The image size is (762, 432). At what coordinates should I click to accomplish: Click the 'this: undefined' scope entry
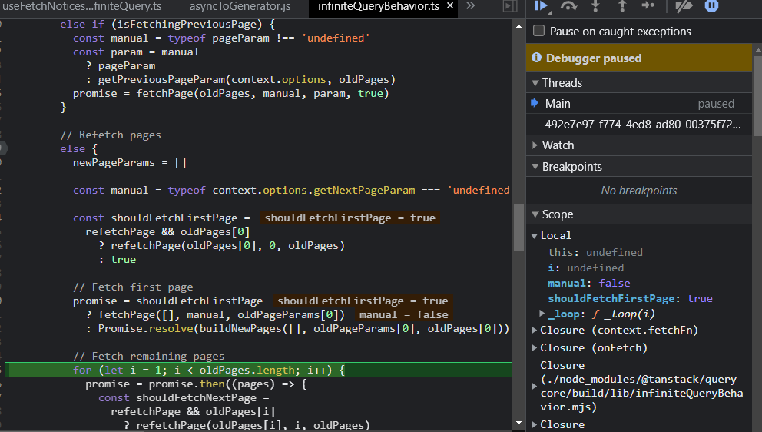click(595, 252)
